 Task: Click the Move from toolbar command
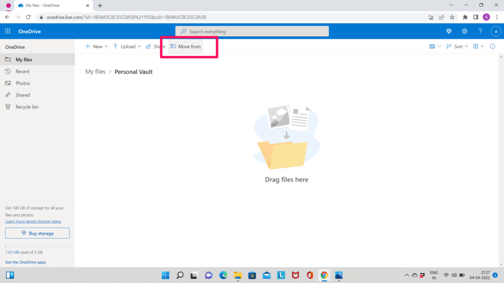coord(186,46)
